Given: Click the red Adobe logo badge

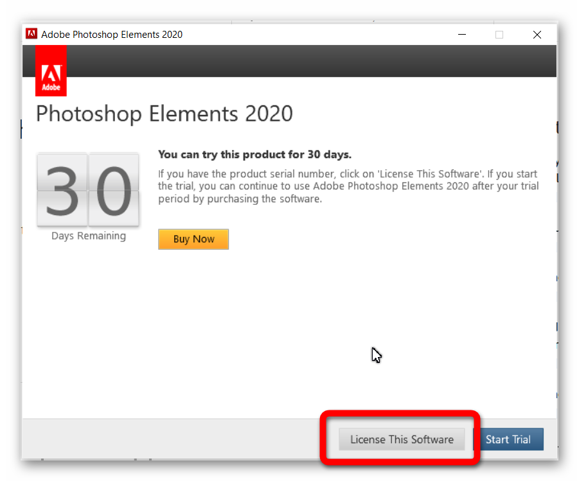Looking at the screenshot, I should point(51,71).
